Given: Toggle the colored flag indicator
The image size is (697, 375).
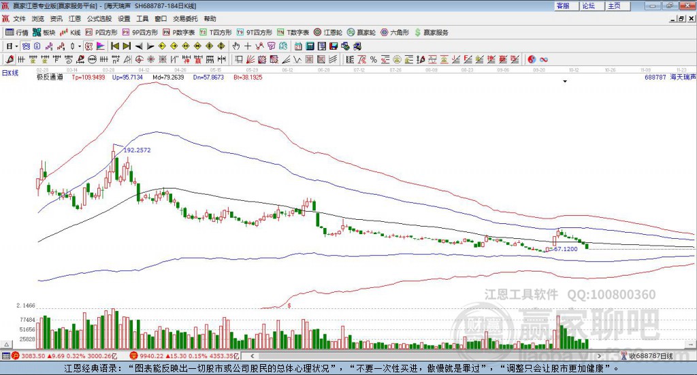Looking at the screenshot, I should [101, 46].
